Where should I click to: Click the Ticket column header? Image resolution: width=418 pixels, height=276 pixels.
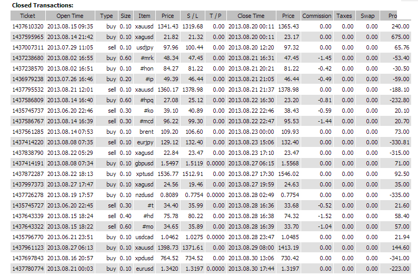coord(28,16)
